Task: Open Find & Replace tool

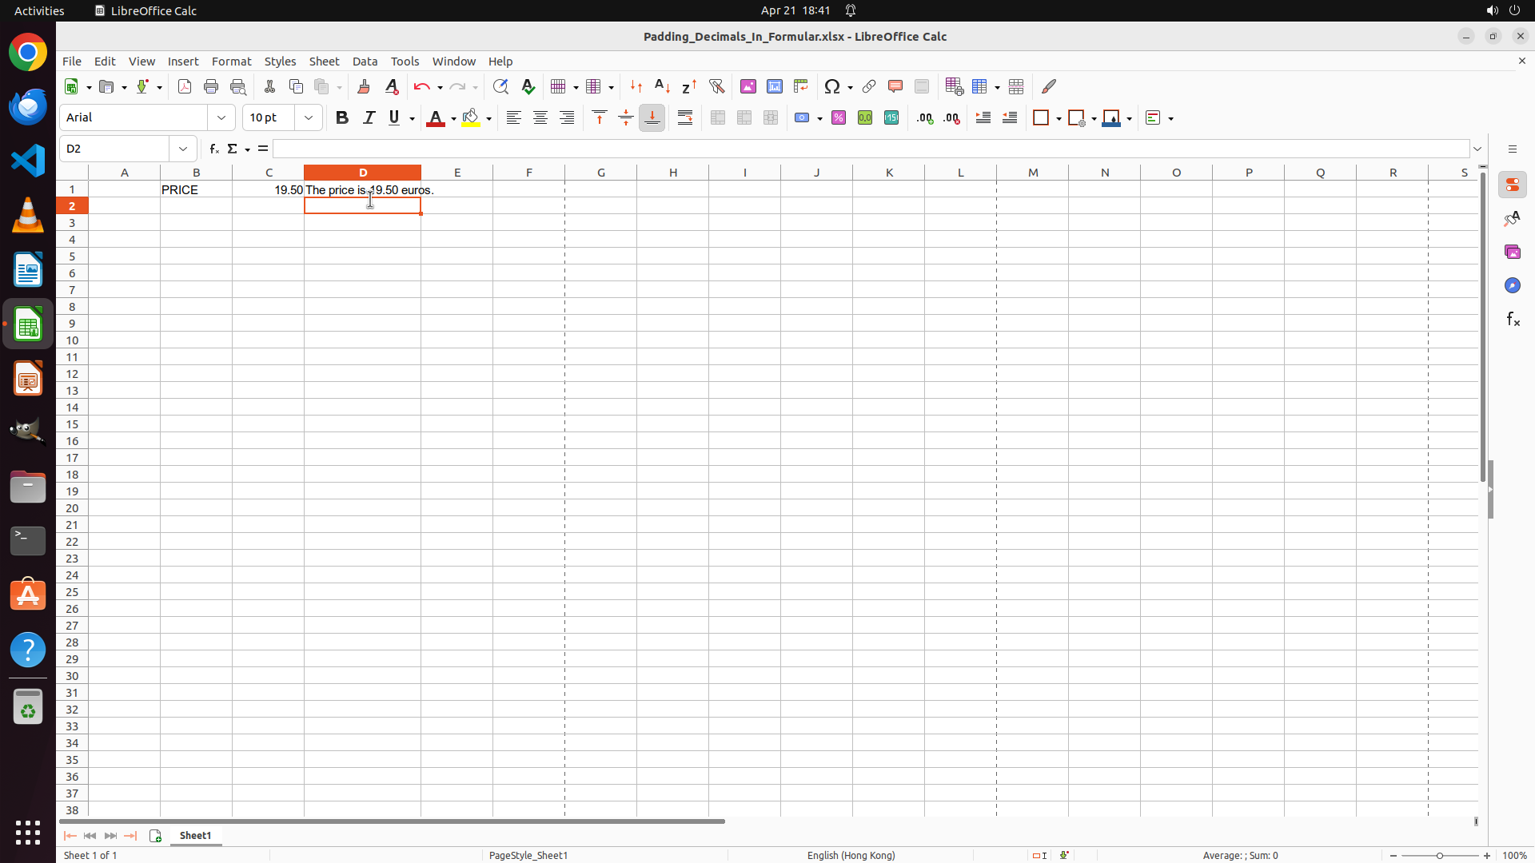Action: tap(500, 86)
